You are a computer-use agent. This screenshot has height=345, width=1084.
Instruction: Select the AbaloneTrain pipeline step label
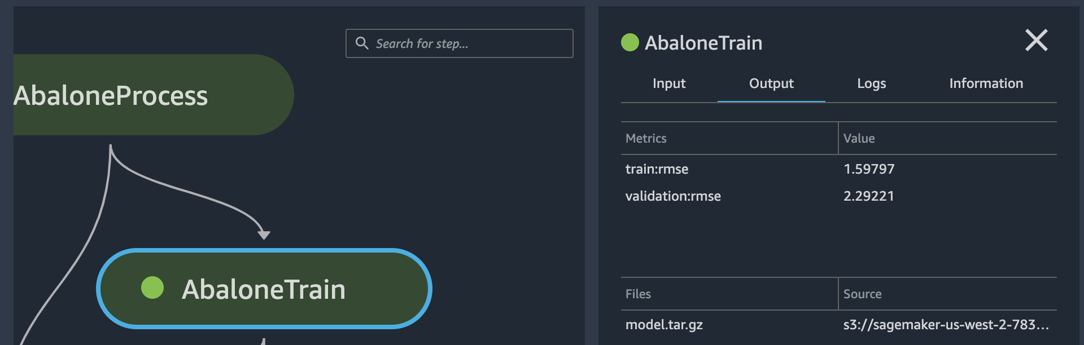coord(264,289)
